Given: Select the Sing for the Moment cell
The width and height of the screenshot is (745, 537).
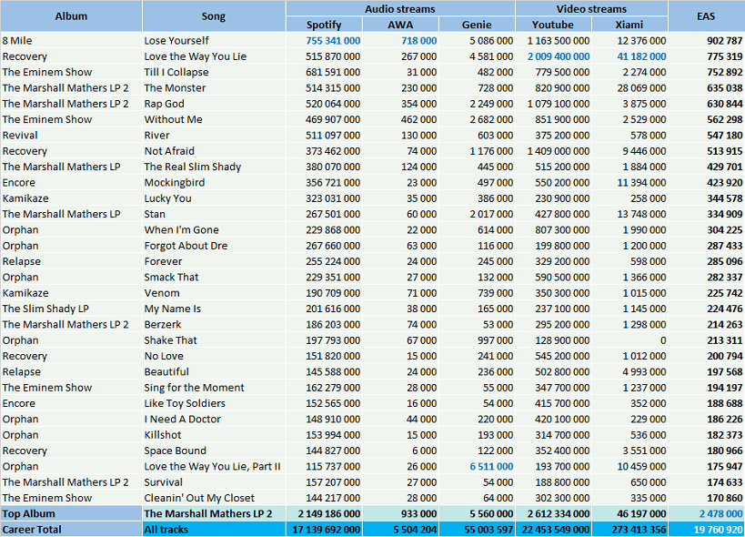Looking at the screenshot, I should [x=214, y=388].
